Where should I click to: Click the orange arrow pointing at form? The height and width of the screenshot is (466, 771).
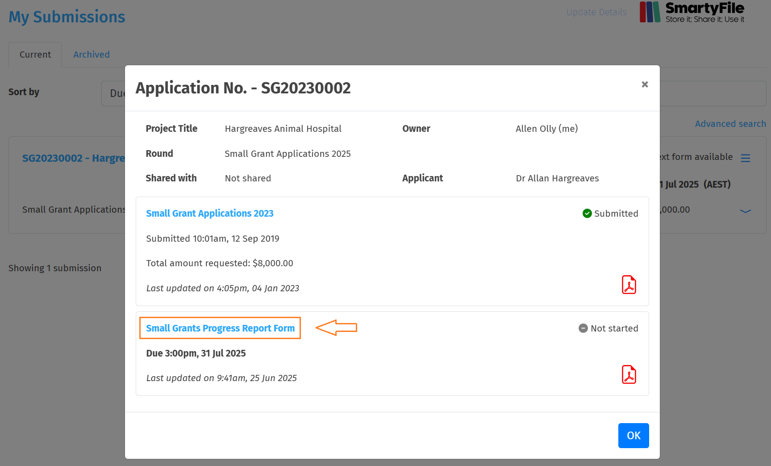[x=336, y=328]
